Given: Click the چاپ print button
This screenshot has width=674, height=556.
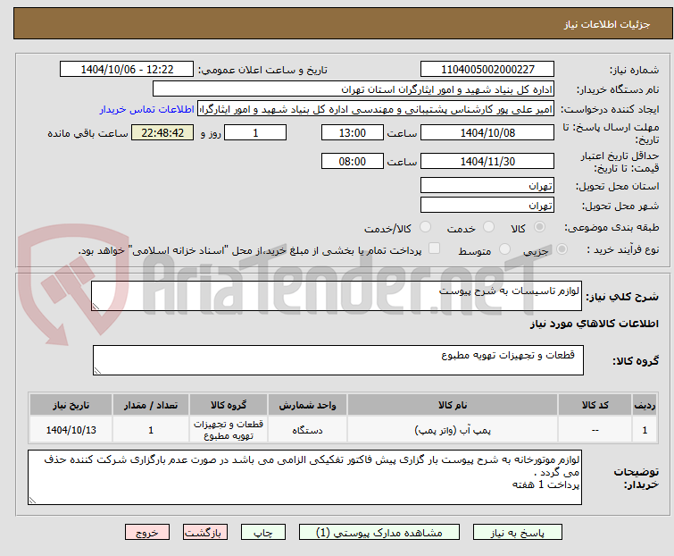Looking at the screenshot, I should click(x=262, y=533).
